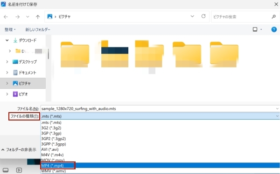The width and height of the screenshot is (280, 174).
Task: Open the 整理 menu
Action: pos(10,29)
